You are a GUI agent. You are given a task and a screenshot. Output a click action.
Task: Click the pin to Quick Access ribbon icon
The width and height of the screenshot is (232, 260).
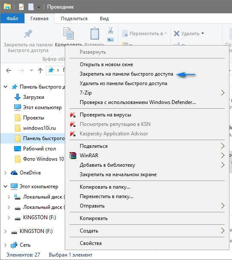click(28, 34)
